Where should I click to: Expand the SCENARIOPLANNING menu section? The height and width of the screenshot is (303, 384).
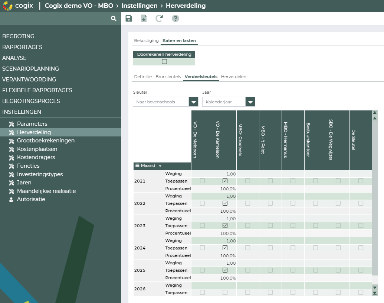click(31, 69)
